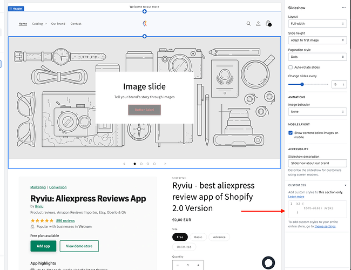Enable Auto-rotate slides checkbox

(x=291, y=67)
